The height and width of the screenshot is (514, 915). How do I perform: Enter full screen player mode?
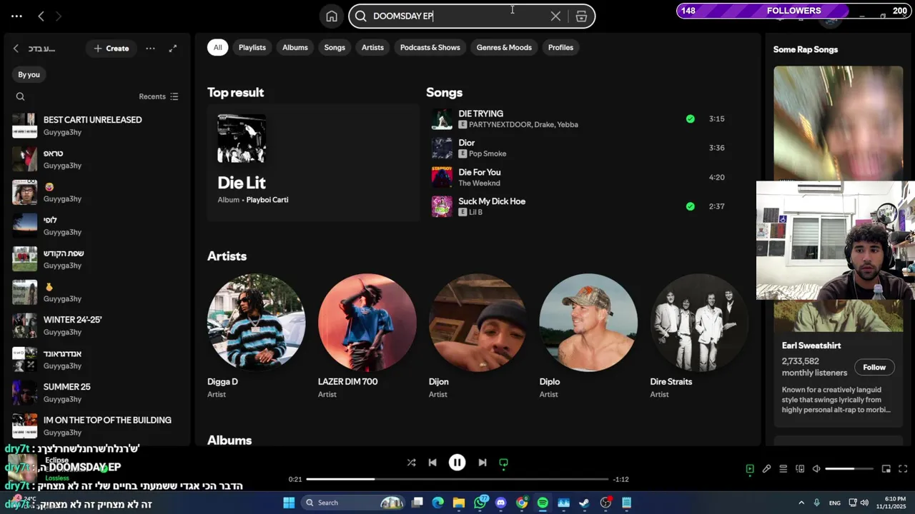pos(904,469)
